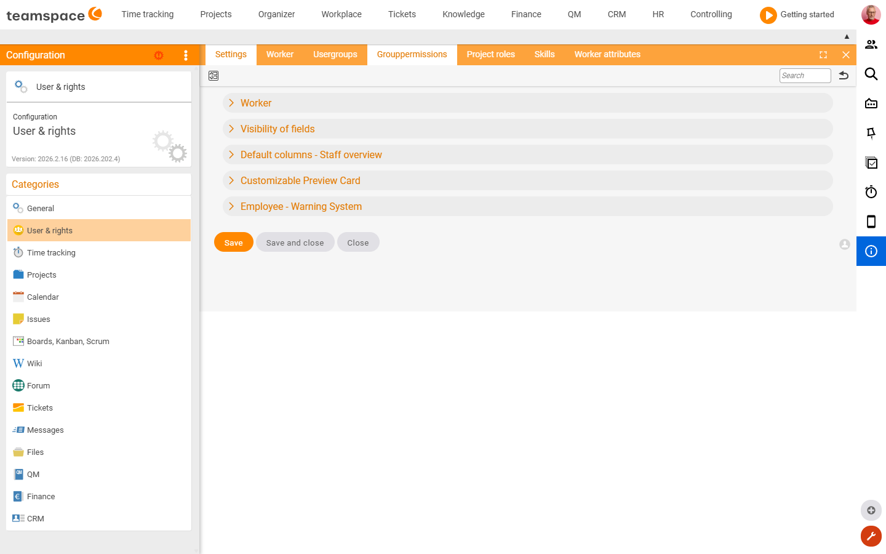This screenshot has height=554, width=886.
Task: Open Controlling in top menu
Action: 711,14
